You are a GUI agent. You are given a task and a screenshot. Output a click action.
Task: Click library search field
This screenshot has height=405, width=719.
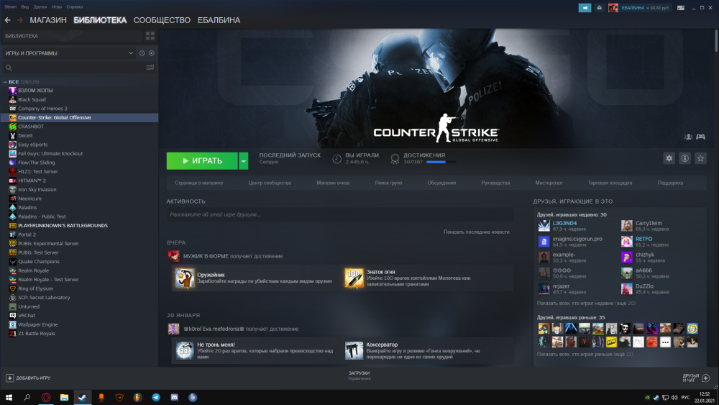(x=75, y=68)
